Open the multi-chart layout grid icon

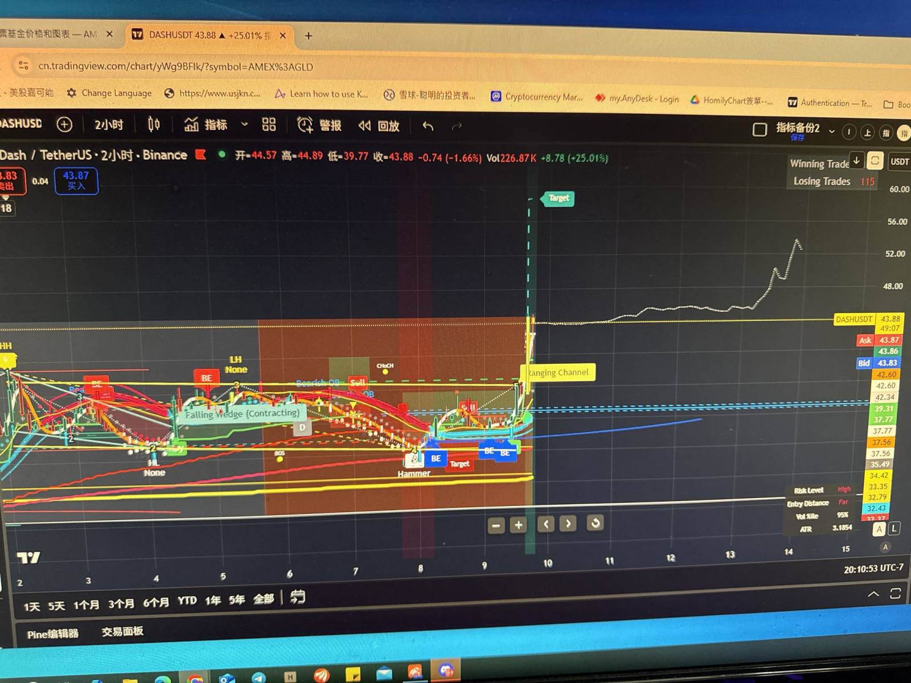point(268,125)
